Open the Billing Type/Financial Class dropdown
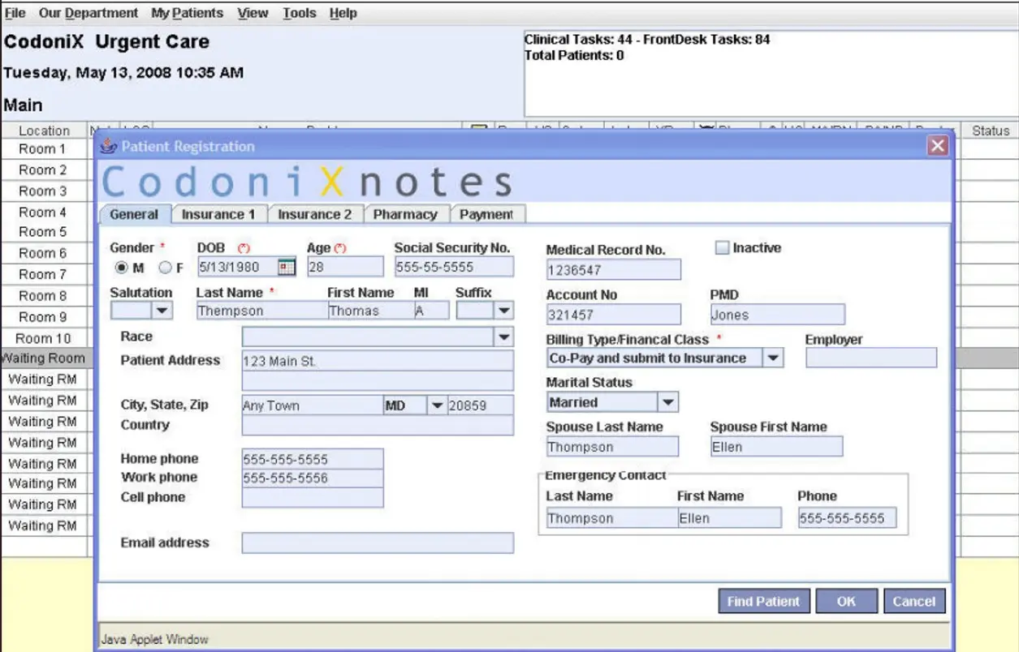Screen dimensions: 1019x652 coord(773,358)
